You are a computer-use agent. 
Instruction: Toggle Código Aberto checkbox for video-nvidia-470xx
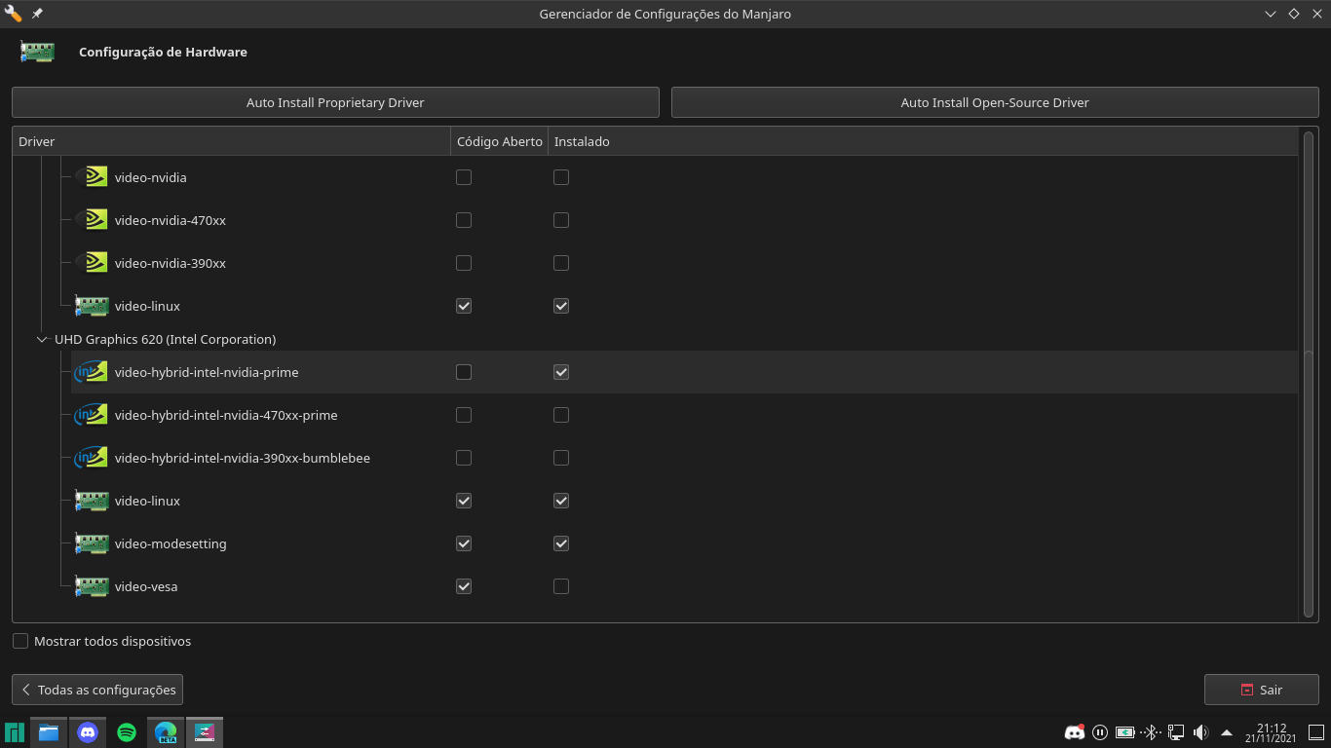pos(464,220)
